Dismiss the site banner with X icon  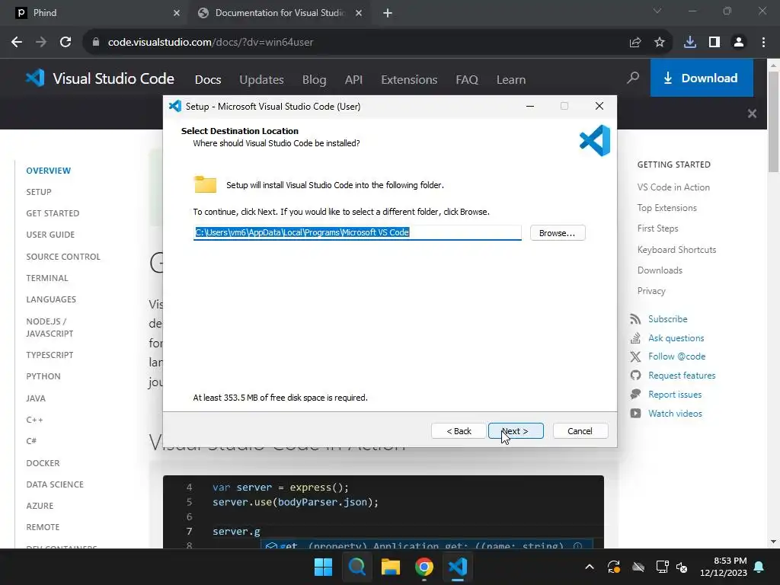[x=752, y=113]
